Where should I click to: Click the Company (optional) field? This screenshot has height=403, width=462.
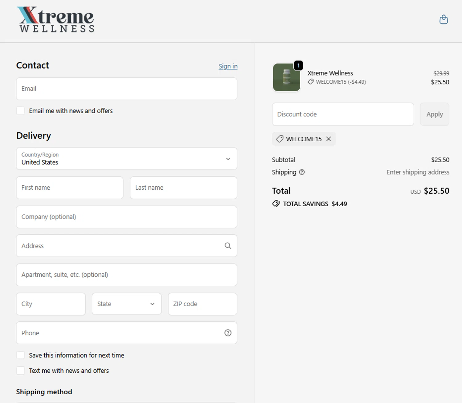(127, 217)
